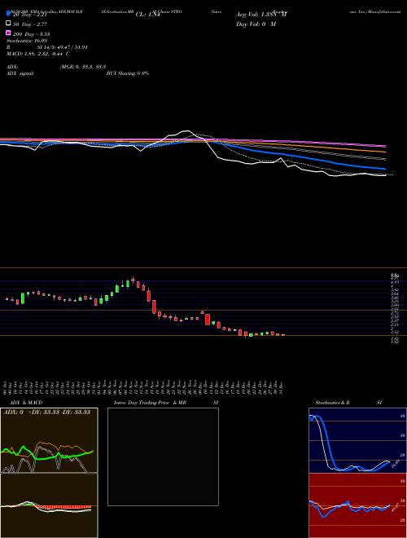407x538 pixels.
Task: Click the magenta 200 Day EMA legend swatch
Action: click(8, 33)
